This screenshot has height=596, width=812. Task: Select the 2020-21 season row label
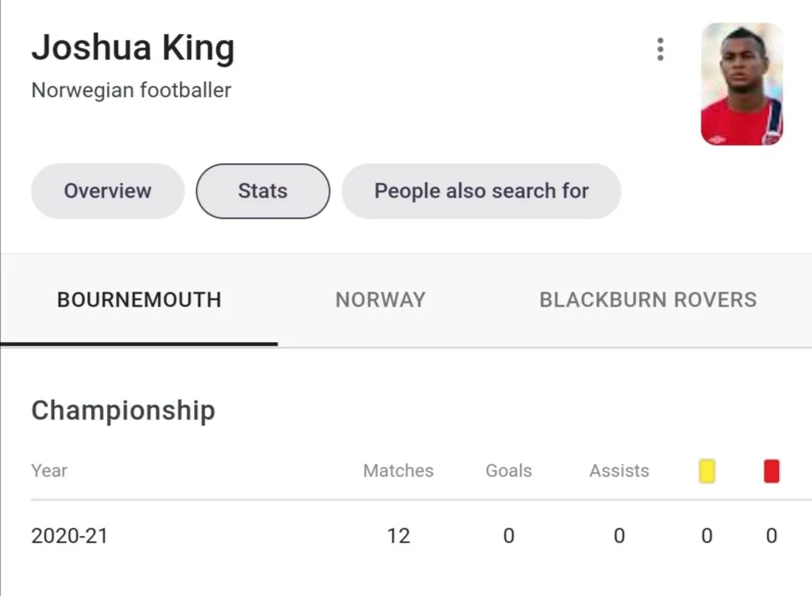[x=69, y=536]
